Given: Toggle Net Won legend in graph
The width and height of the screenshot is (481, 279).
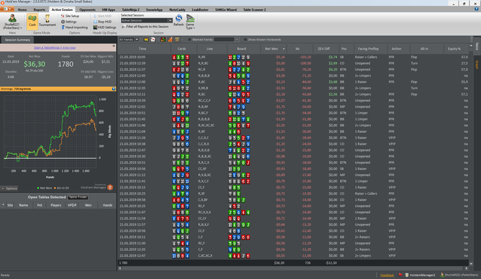Looking at the screenshot, I should pyautogui.click(x=45, y=188).
